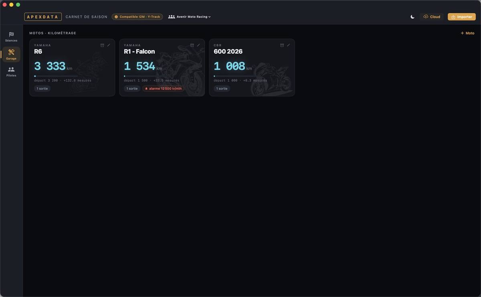
Task: Edit the Yamaha R6 bike
Action: click(x=109, y=45)
